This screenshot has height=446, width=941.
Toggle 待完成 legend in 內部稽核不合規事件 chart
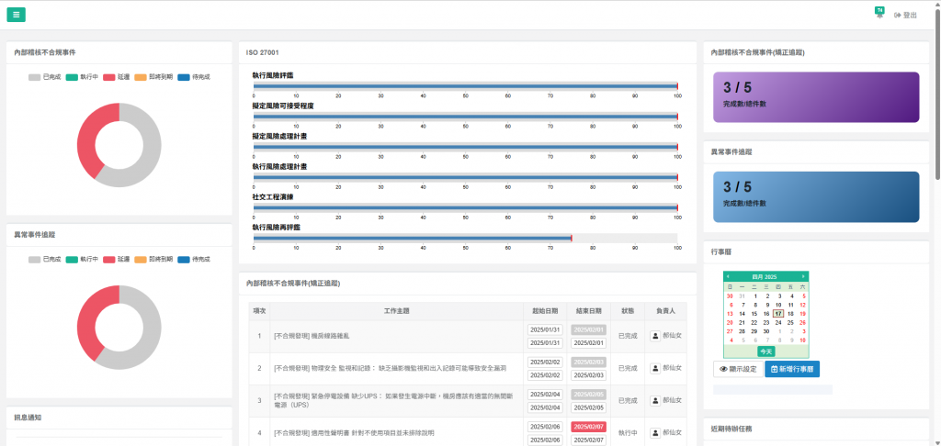tap(194, 77)
